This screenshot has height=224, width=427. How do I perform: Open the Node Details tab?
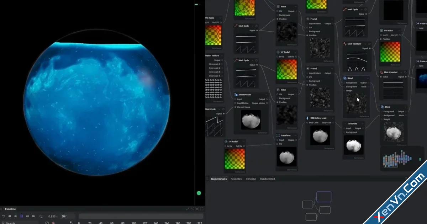coord(219,179)
